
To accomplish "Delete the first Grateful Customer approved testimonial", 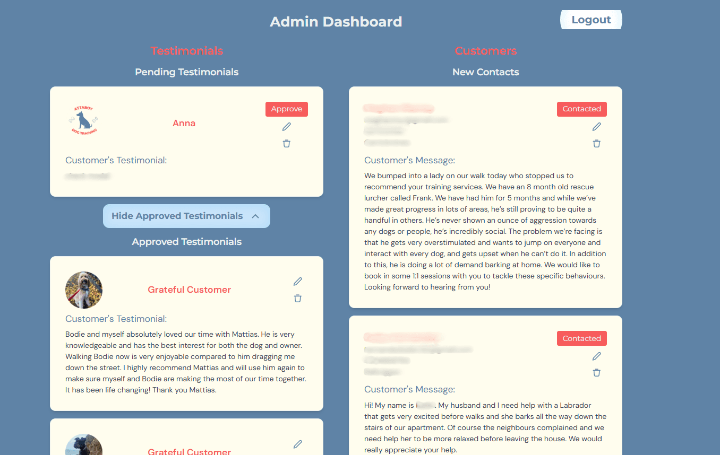I will click(298, 298).
